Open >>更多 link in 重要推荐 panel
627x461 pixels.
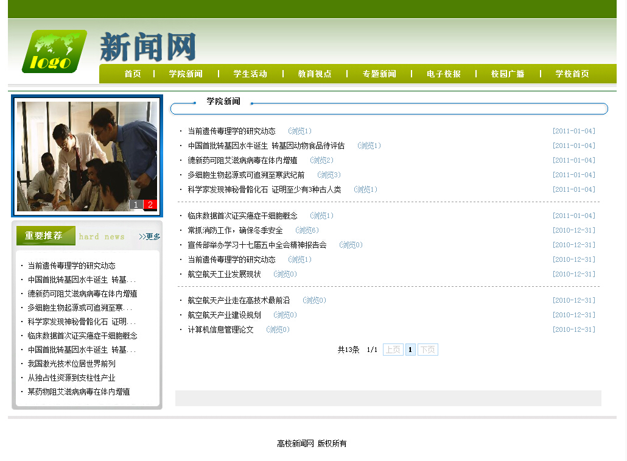[149, 236]
